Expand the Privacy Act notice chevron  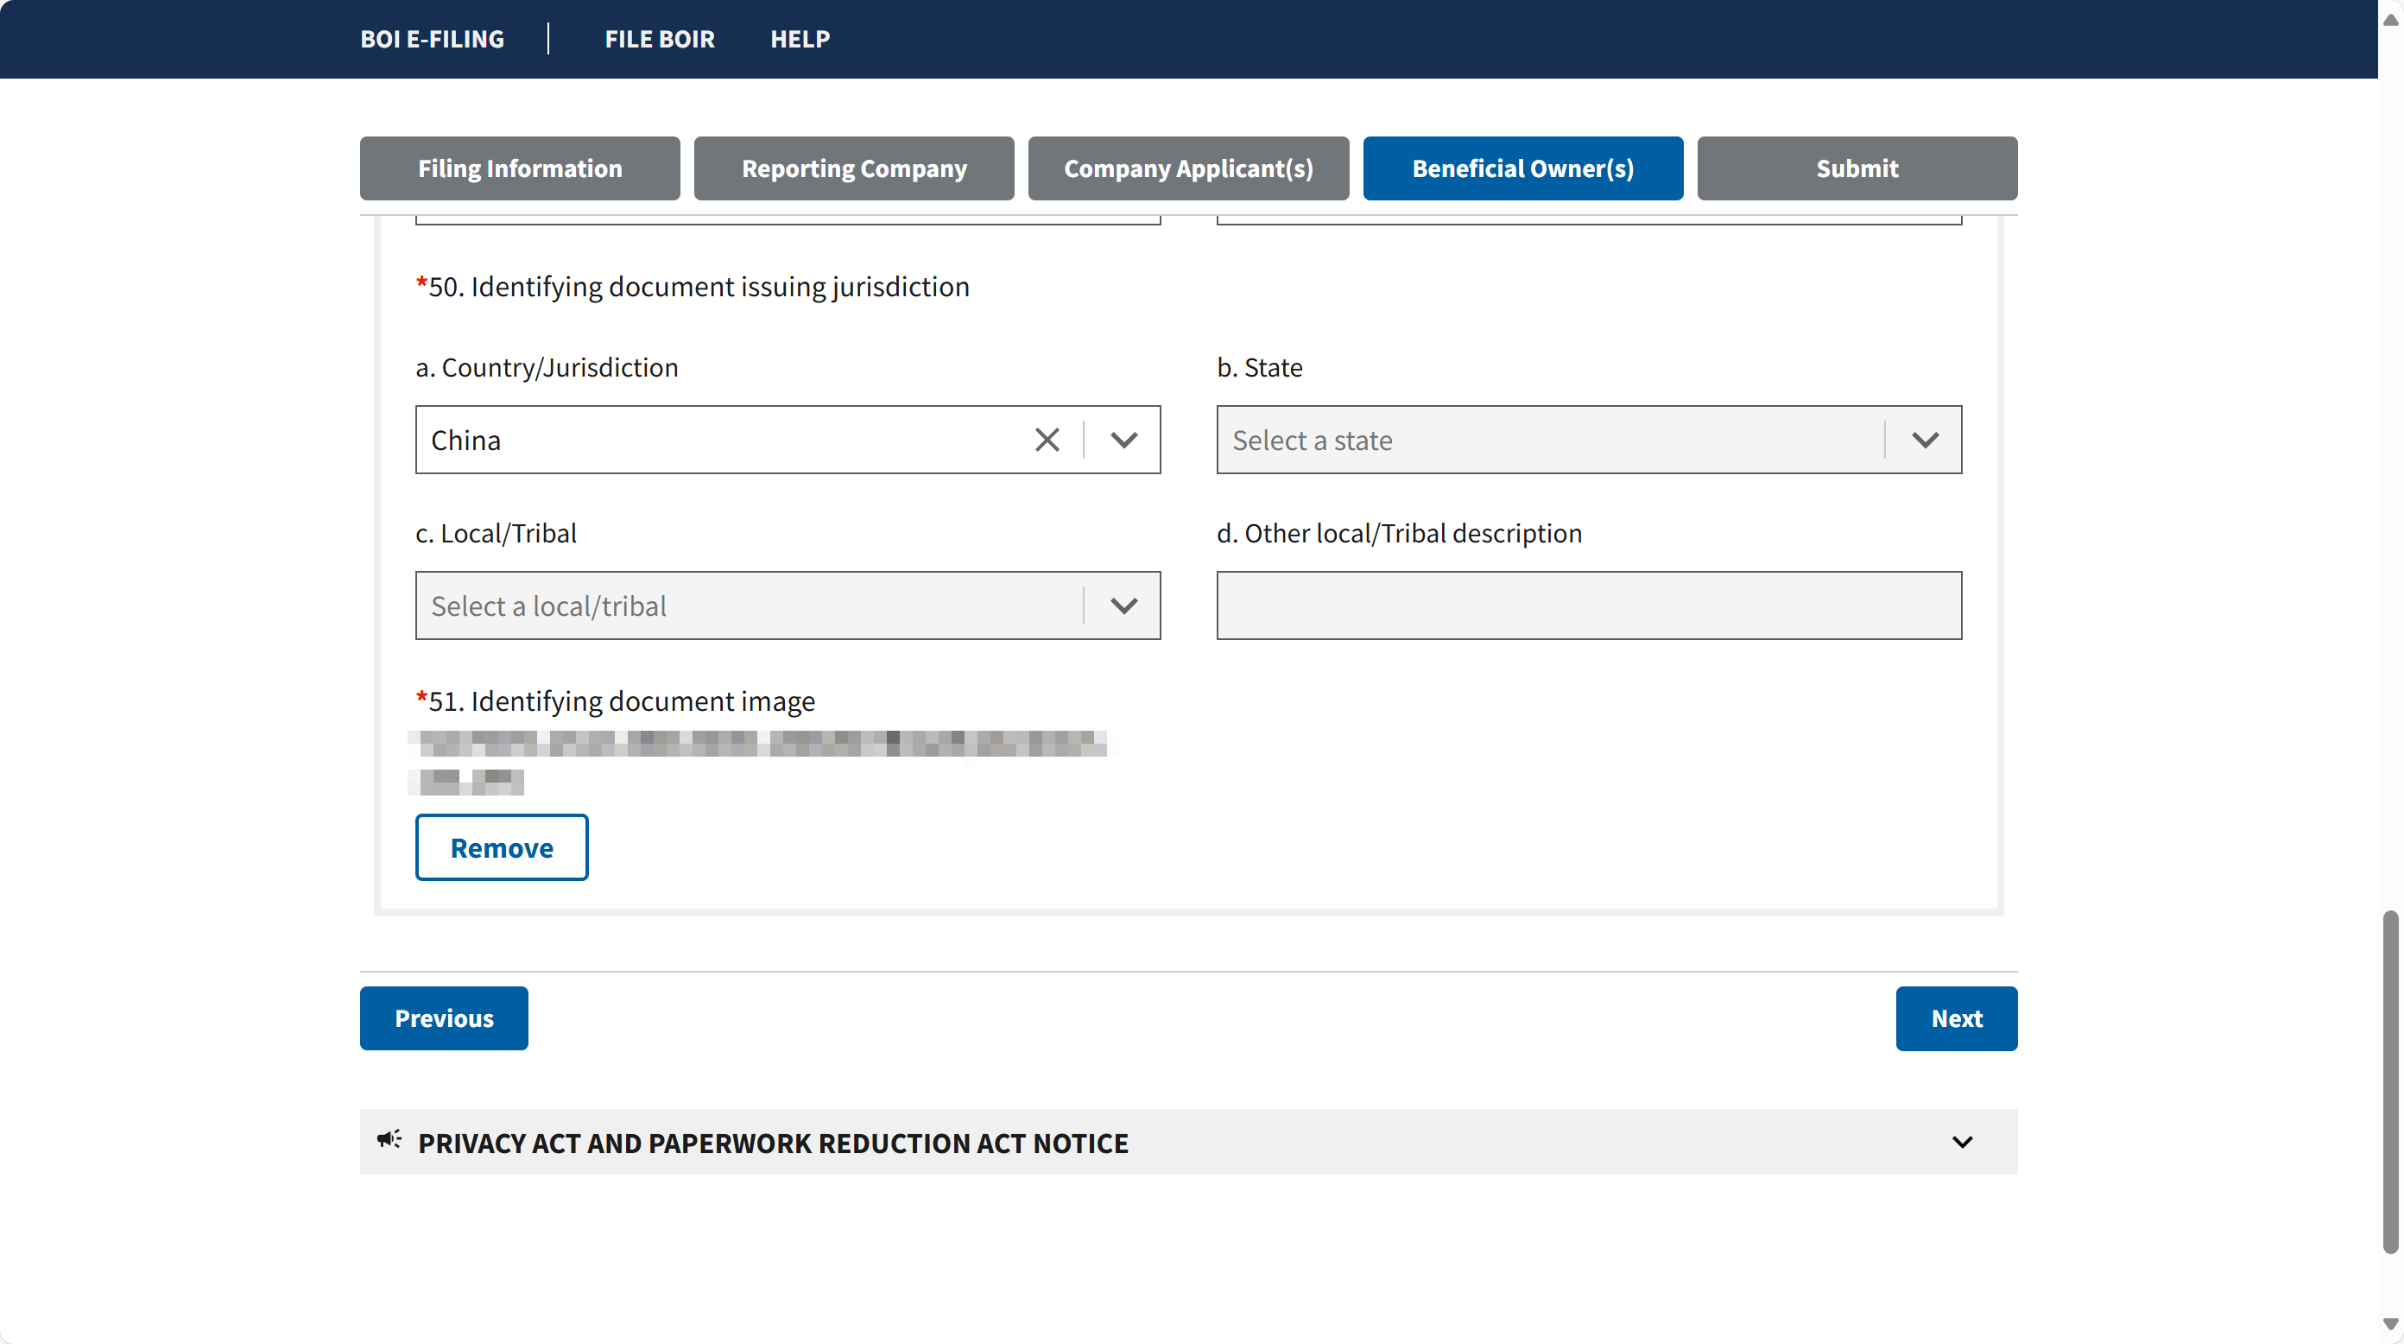(1962, 1143)
